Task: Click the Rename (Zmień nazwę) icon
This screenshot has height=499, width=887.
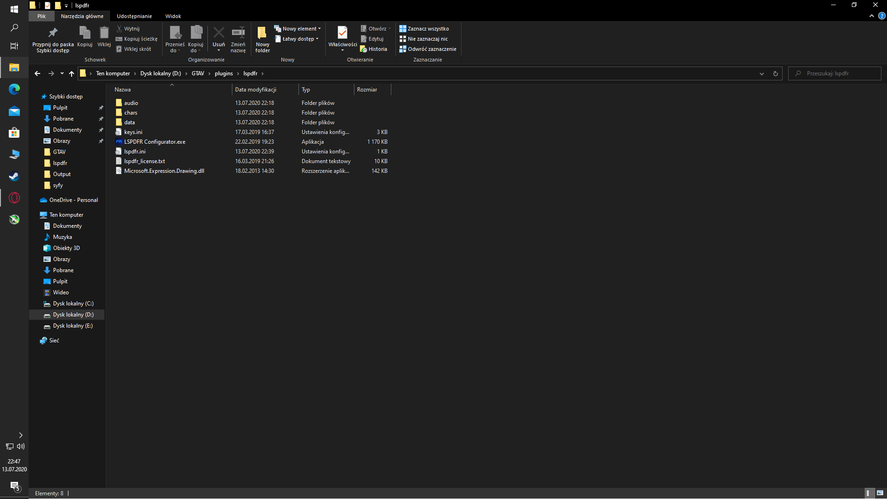Action: tap(238, 33)
